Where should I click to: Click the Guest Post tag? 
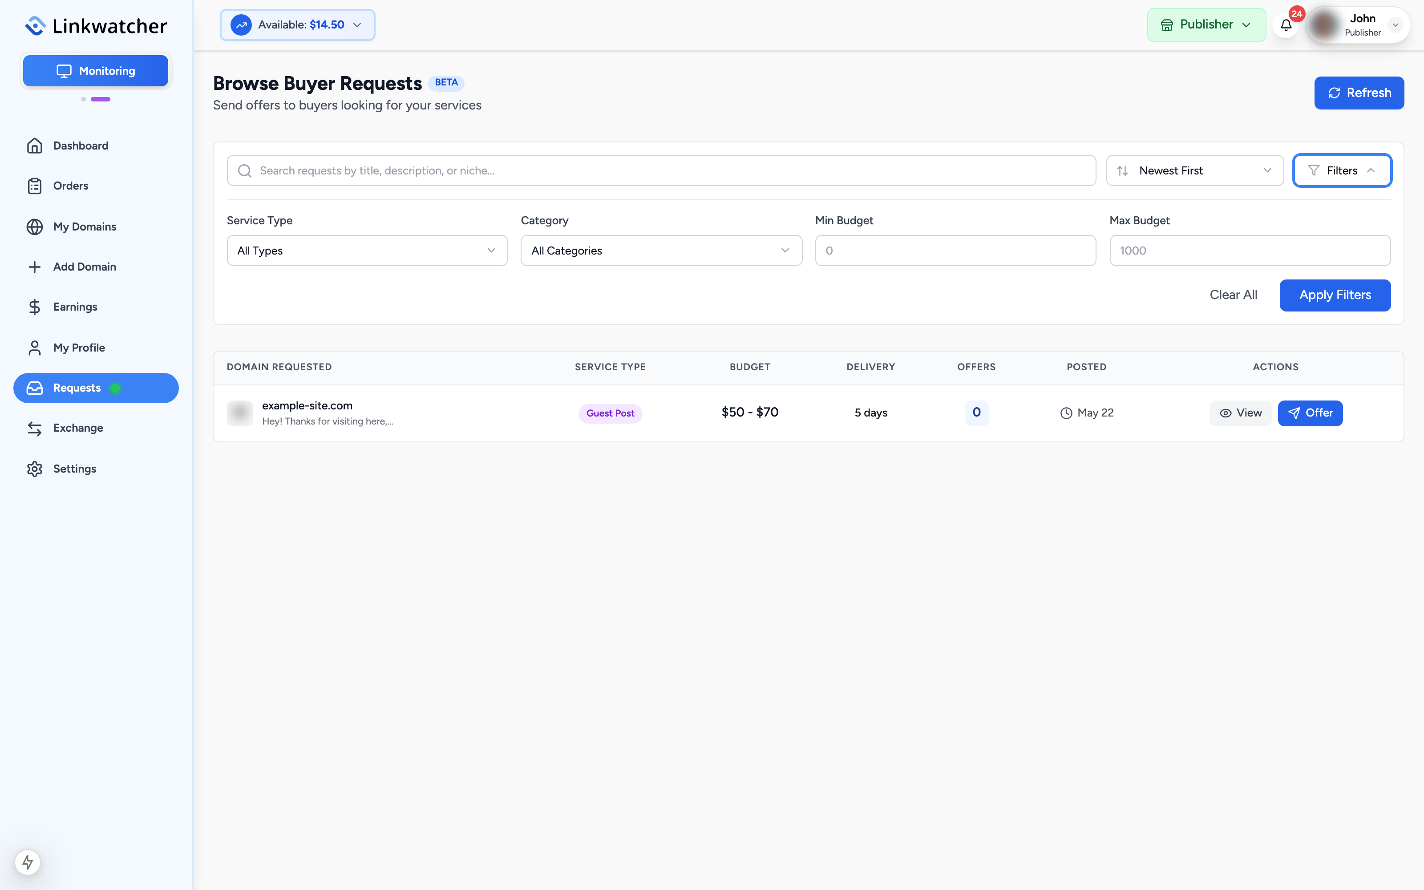610,413
